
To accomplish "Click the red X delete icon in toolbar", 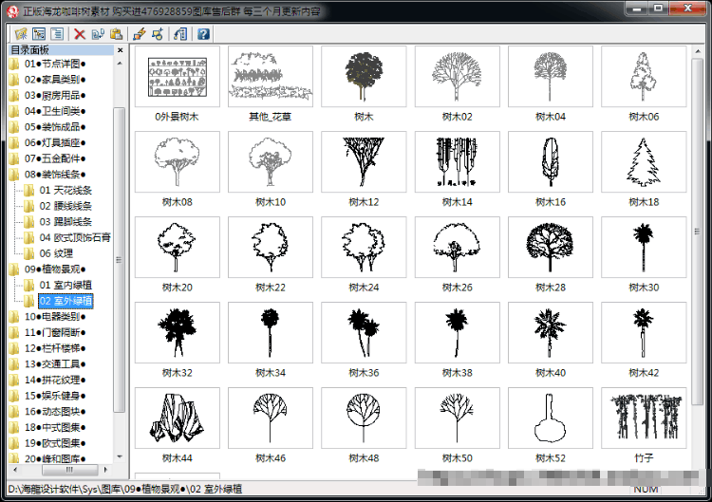I will (80, 34).
